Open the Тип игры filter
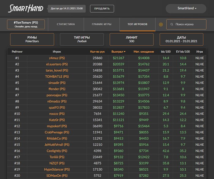 coord(82,39)
